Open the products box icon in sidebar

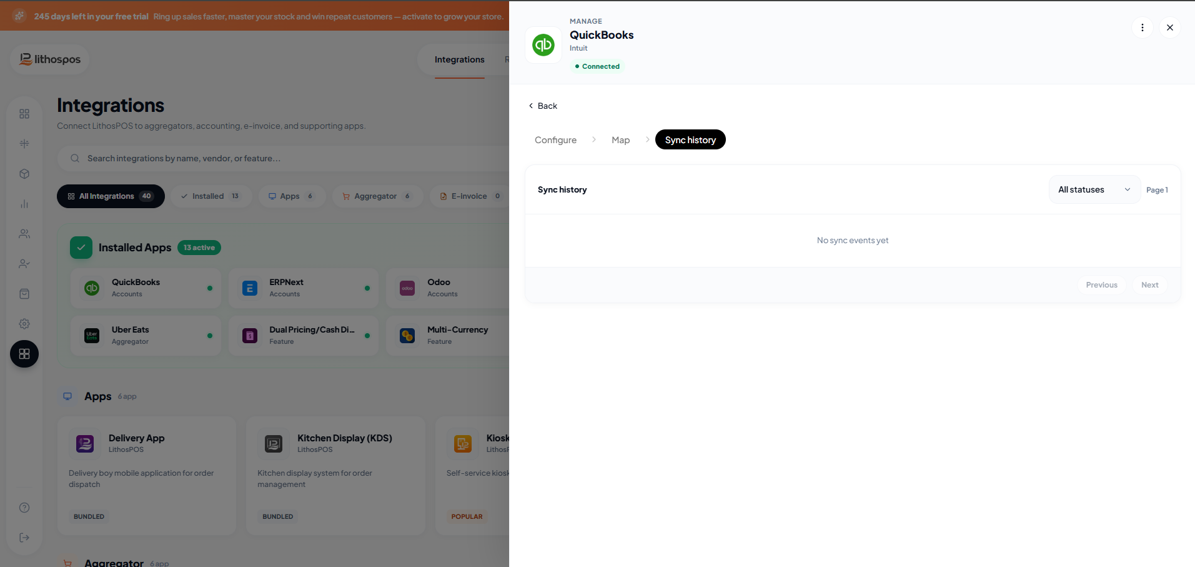click(x=24, y=174)
